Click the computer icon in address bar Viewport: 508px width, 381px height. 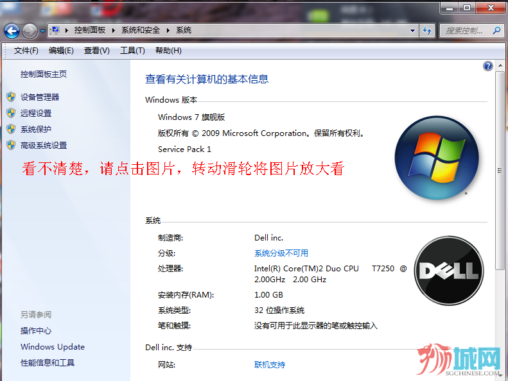point(55,30)
